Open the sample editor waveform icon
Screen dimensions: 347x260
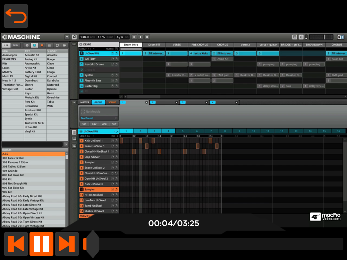74,146
